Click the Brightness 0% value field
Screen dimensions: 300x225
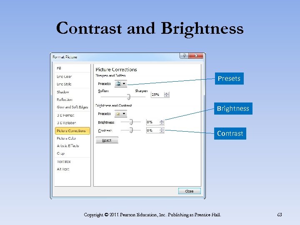pyautogui.click(x=153, y=122)
